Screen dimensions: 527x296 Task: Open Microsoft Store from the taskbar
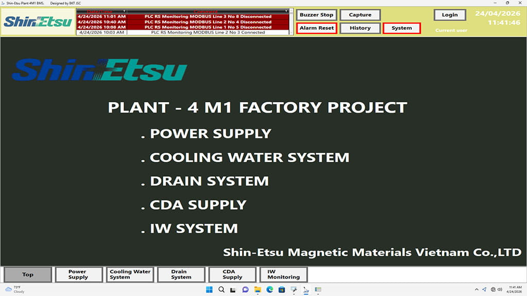[x=282, y=290]
